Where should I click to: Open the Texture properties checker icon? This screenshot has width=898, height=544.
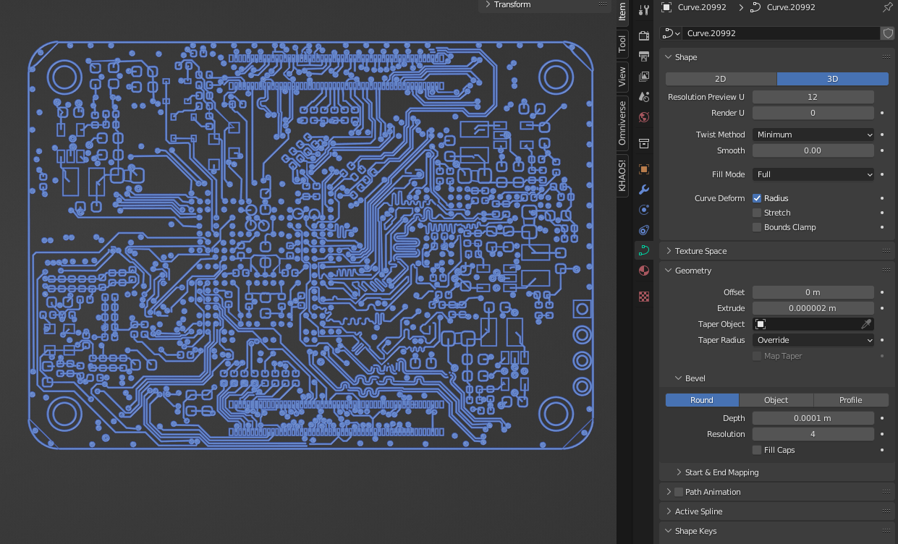coord(644,297)
